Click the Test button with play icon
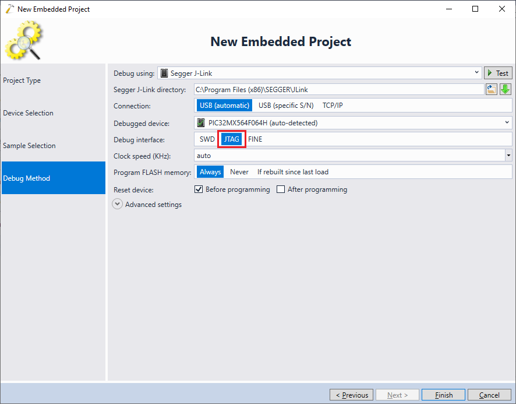 click(x=498, y=73)
